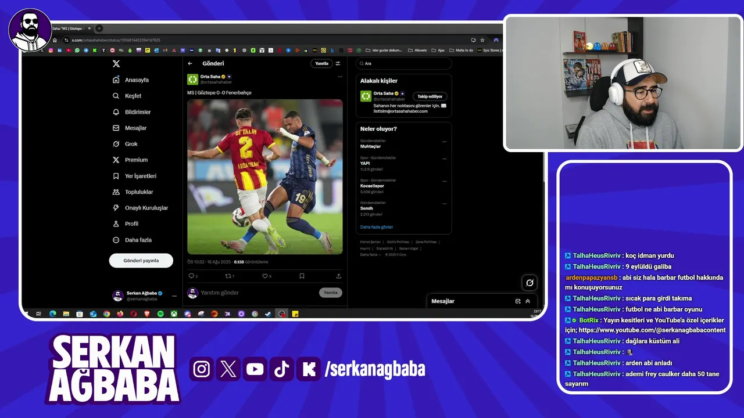Click the Yanıtla button in post header
This screenshot has width=744, height=418.
pyautogui.click(x=321, y=63)
